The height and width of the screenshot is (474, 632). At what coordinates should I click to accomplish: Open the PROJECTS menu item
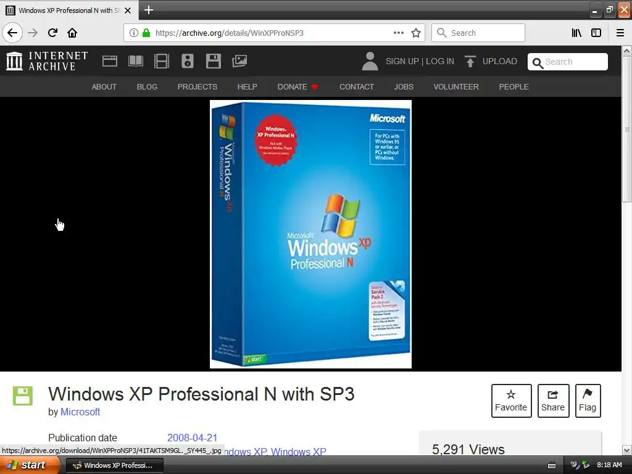197,86
